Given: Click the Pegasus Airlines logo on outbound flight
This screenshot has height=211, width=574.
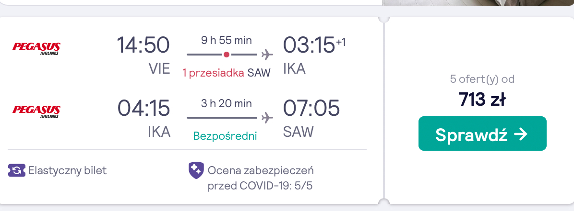Looking at the screenshot, I should point(36,48).
